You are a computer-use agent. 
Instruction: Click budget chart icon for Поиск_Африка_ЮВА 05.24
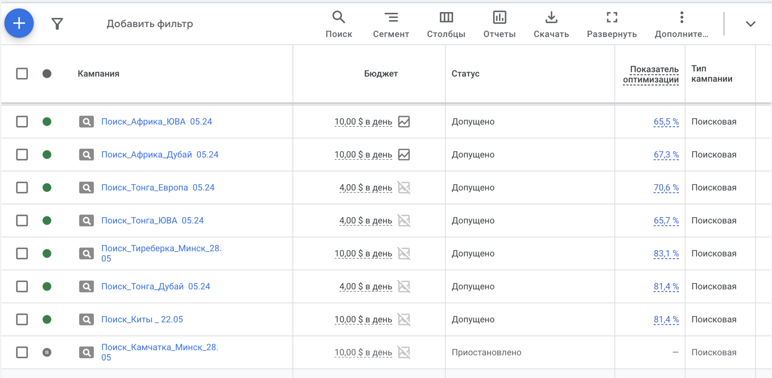(x=404, y=122)
